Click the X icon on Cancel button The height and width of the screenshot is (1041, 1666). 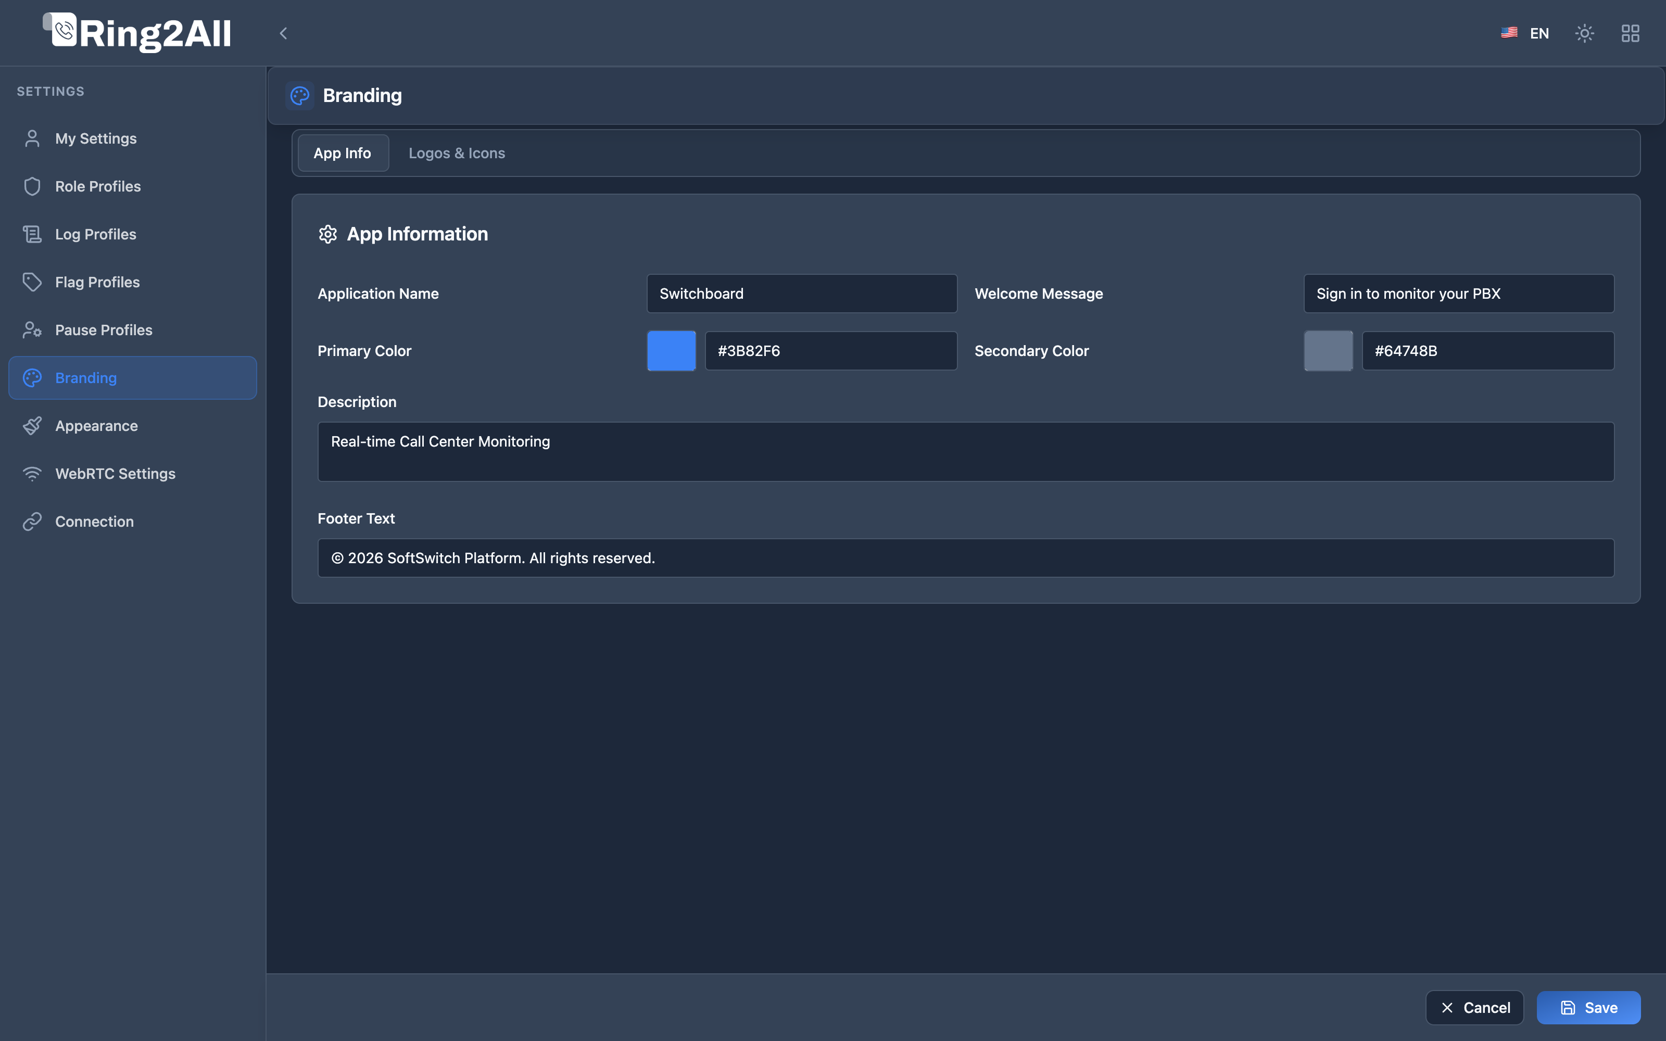[x=1447, y=1008]
